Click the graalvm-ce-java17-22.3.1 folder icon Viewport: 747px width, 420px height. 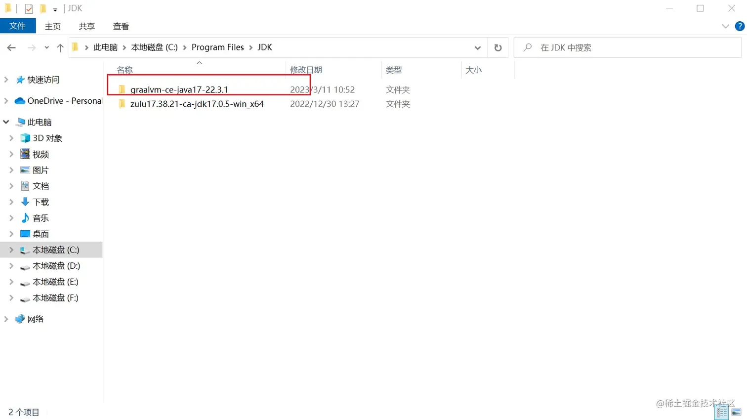(122, 89)
